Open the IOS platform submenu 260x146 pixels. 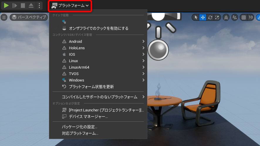click(x=98, y=54)
